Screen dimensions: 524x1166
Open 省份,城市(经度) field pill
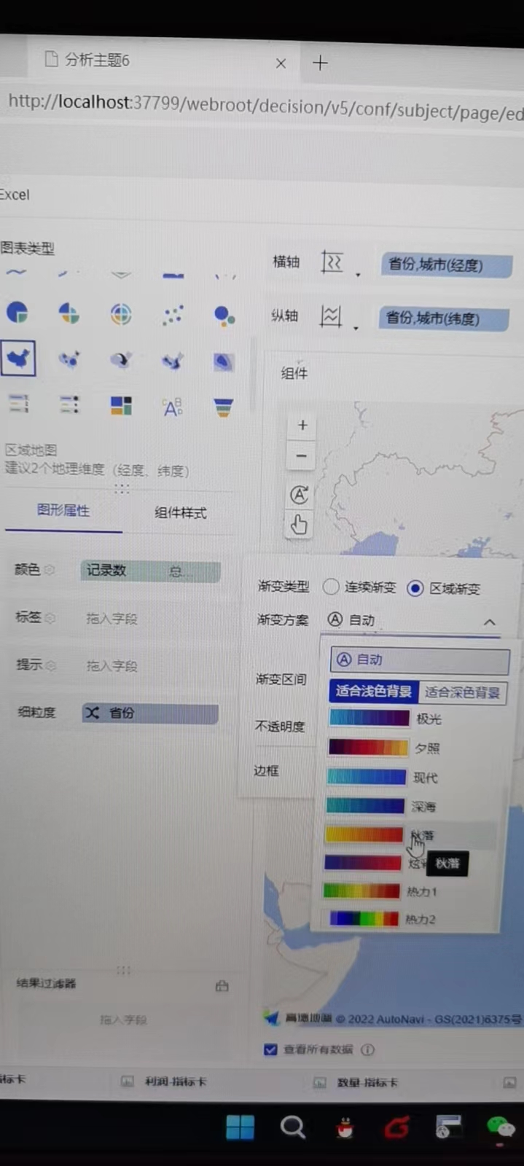coord(446,265)
